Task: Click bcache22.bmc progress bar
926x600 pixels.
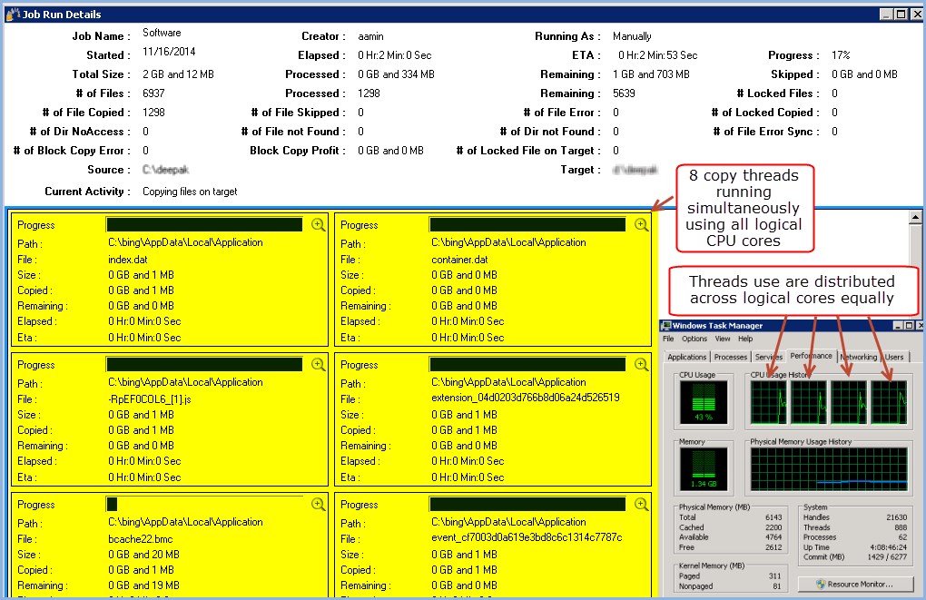Action: [204, 505]
